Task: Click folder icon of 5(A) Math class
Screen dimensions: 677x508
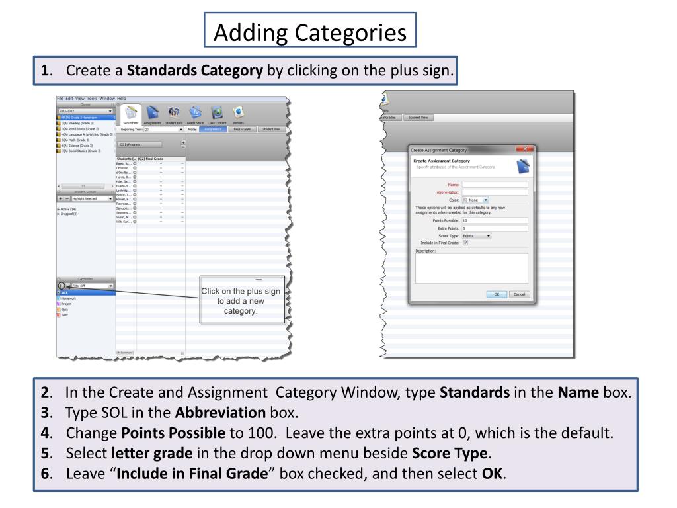Action: tap(59, 140)
